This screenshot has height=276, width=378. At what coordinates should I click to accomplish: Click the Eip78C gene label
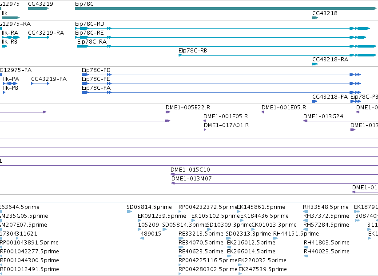tap(84, 4)
